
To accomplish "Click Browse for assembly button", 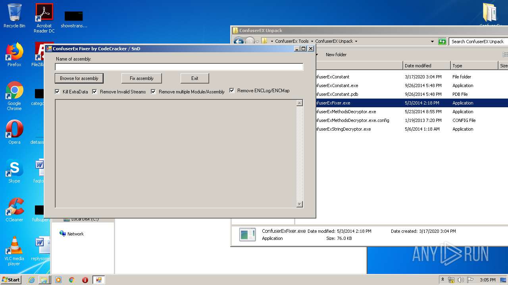I will 79,78.
